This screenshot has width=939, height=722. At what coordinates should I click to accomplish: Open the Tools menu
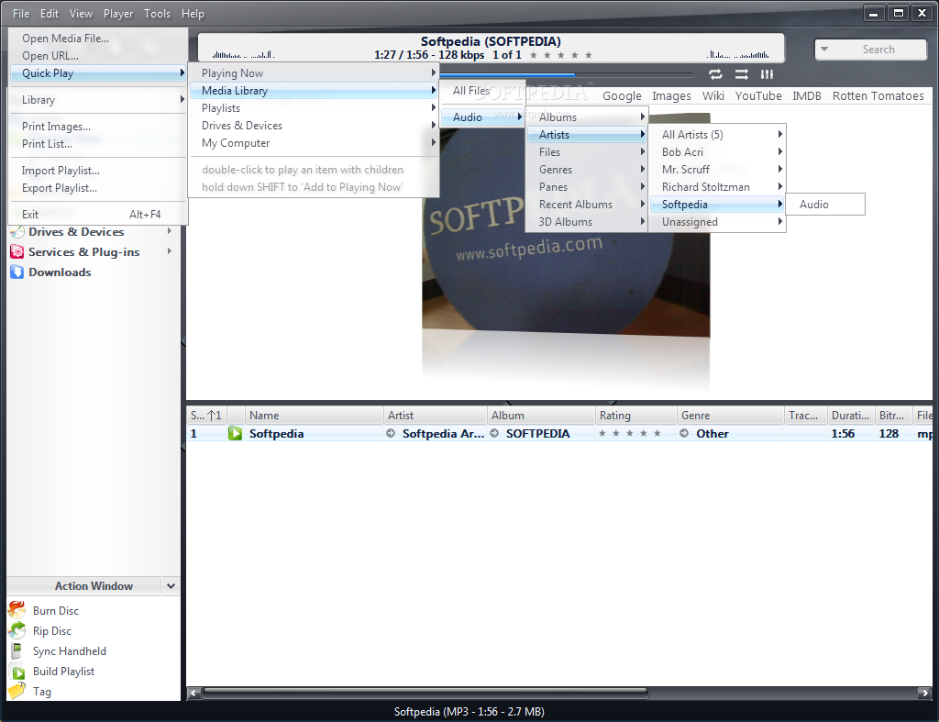pos(157,13)
